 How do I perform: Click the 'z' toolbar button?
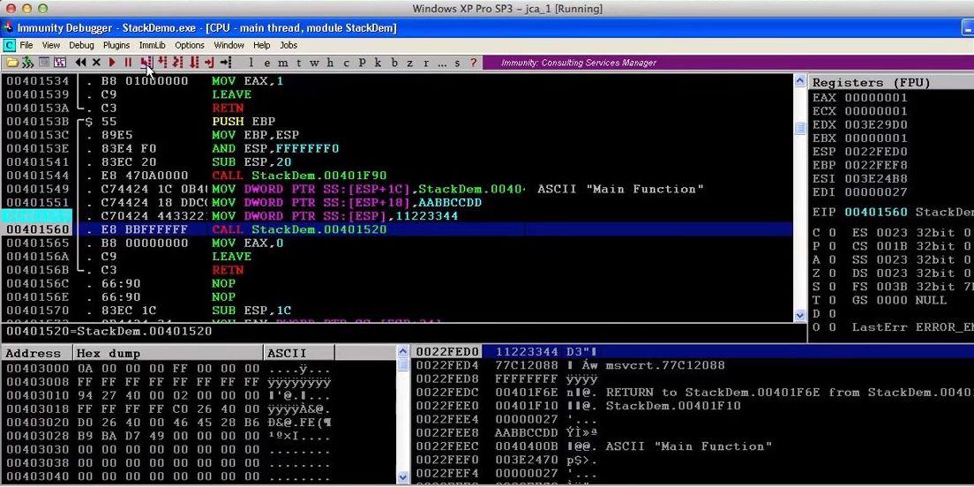tap(410, 62)
